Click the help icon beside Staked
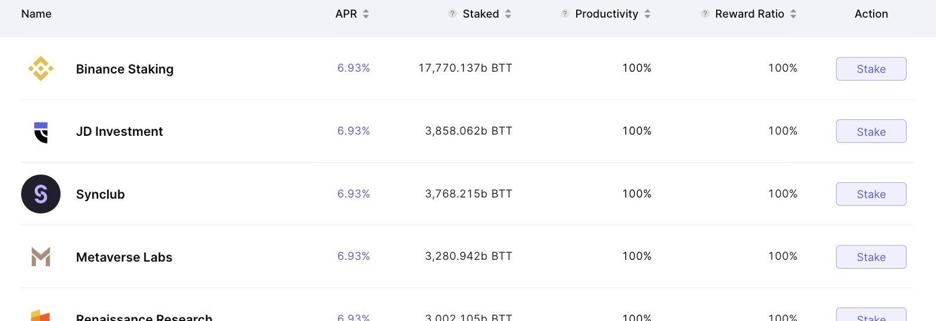Image resolution: width=936 pixels, height=321 pixels. coord(452,14)
